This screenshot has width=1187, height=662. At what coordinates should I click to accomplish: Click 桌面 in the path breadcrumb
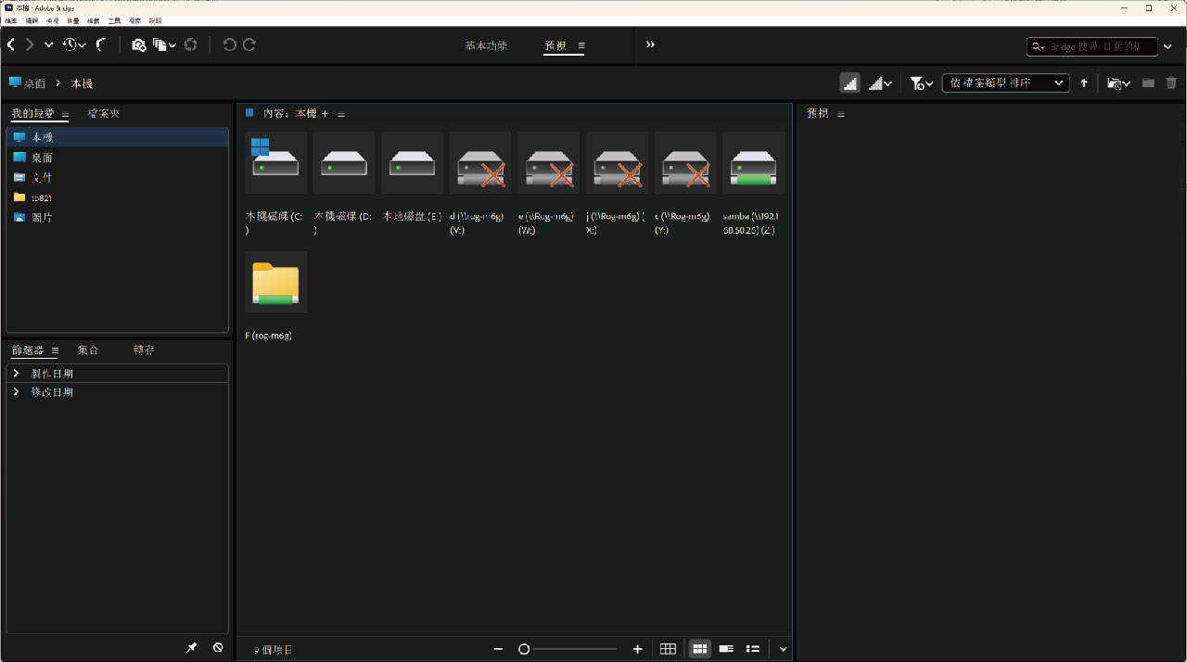pyautogui.click(x=34, y=83)
